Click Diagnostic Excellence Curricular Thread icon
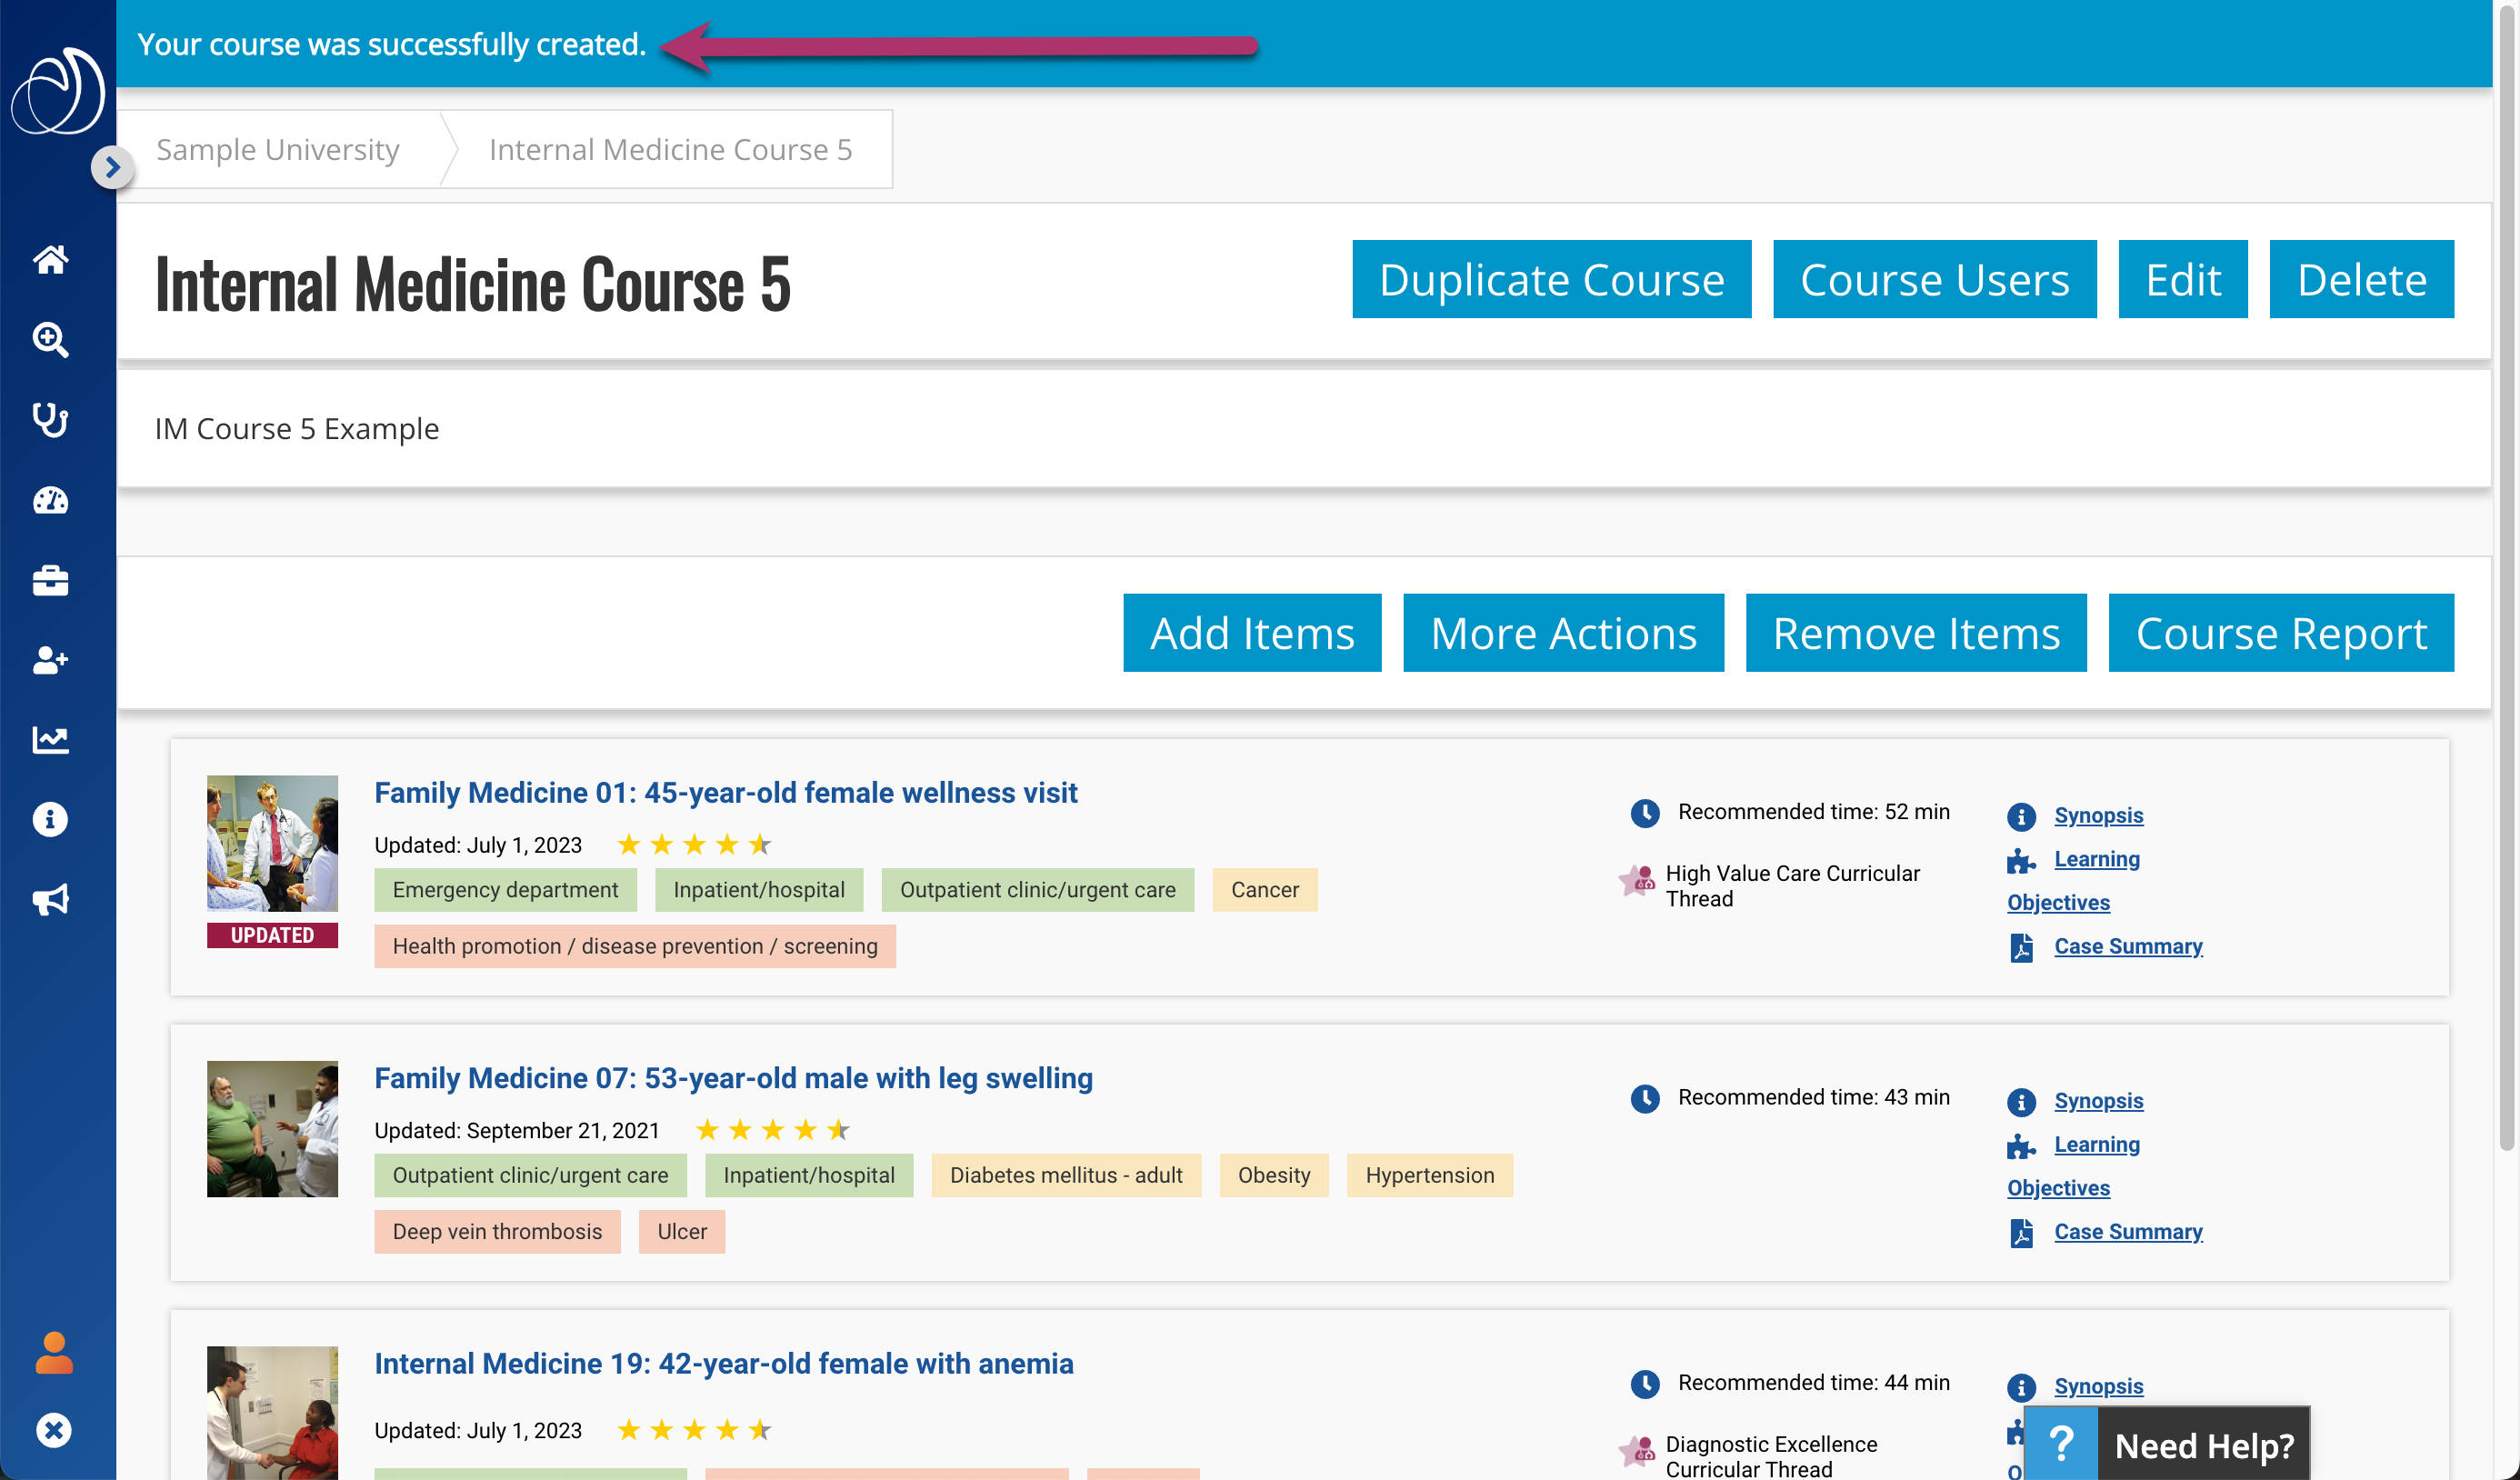The width and height of the screenshot is (2520, 1480). [x=1637, y=1451]
